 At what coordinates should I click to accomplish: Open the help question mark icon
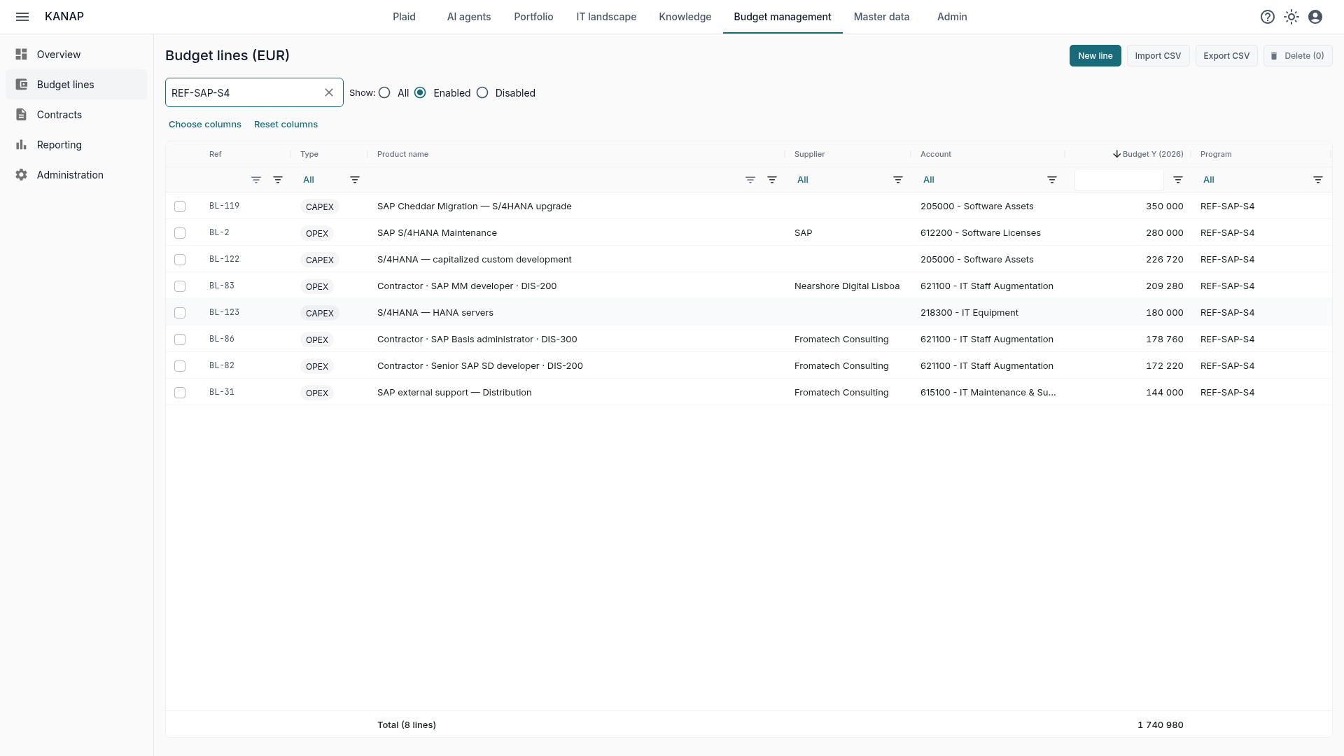pos(1268,17)
